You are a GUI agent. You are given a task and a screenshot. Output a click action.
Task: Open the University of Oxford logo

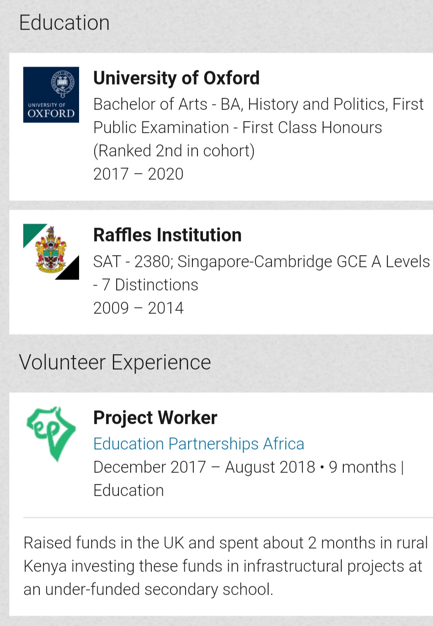(x=51, y=95)
